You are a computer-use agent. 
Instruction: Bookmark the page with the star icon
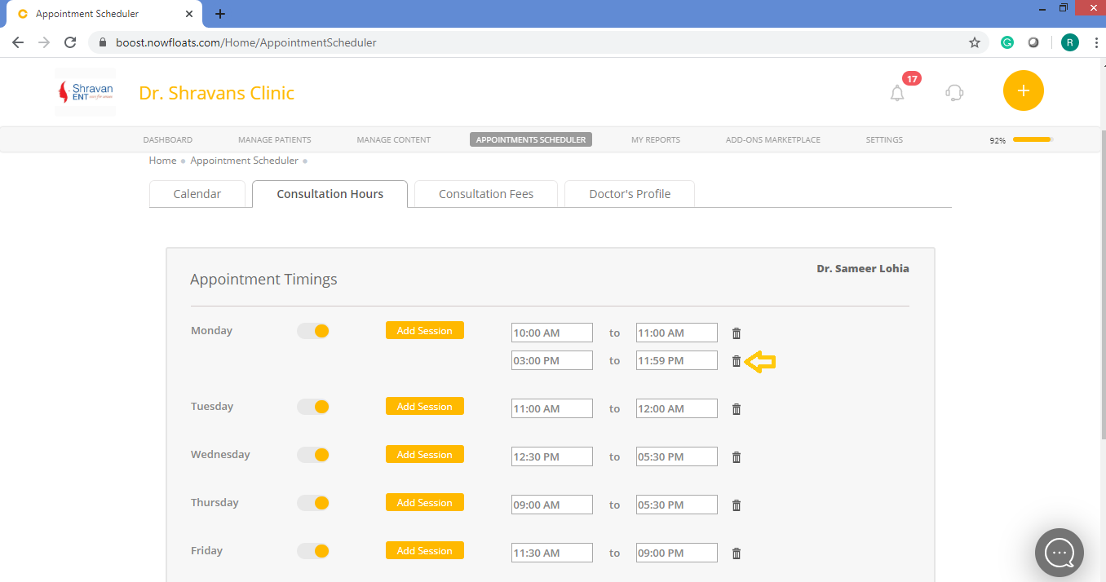coord(974,42)
